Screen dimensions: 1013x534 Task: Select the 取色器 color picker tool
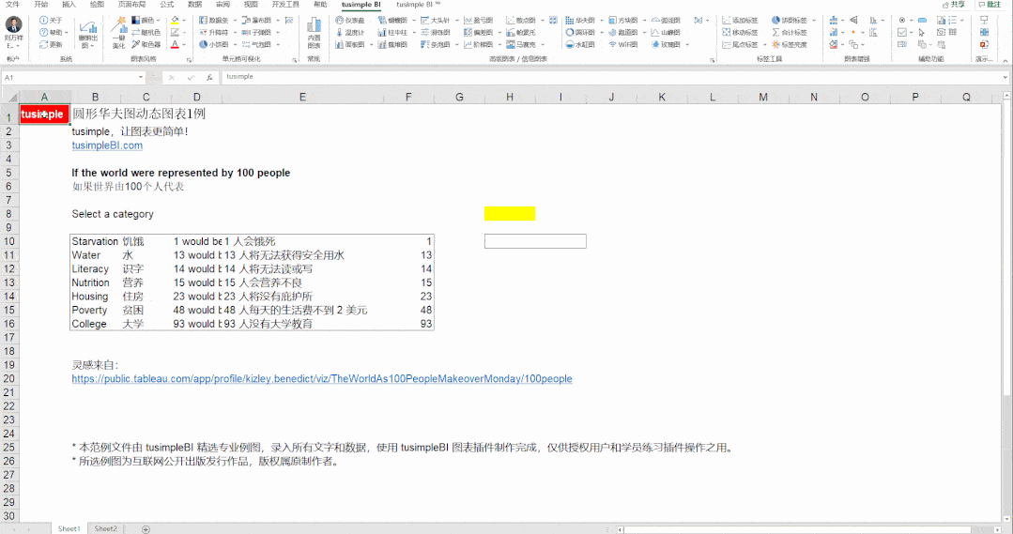pos(146,44)
